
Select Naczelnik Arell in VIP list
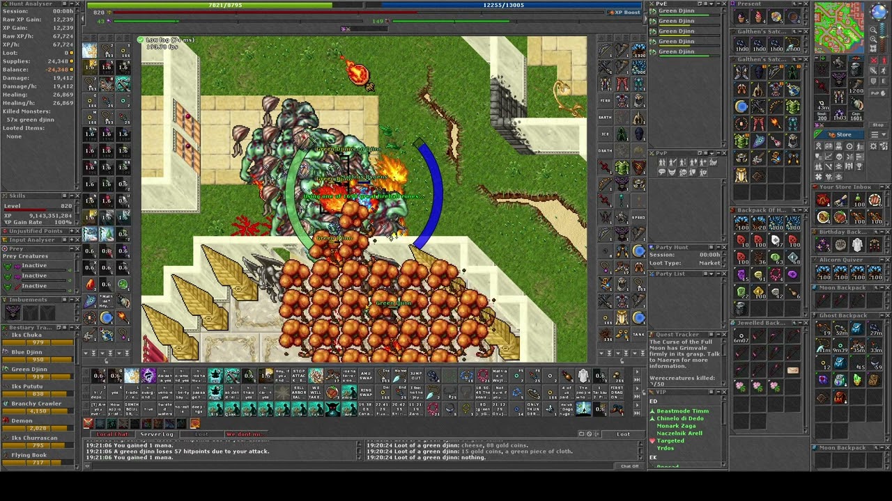680,434
